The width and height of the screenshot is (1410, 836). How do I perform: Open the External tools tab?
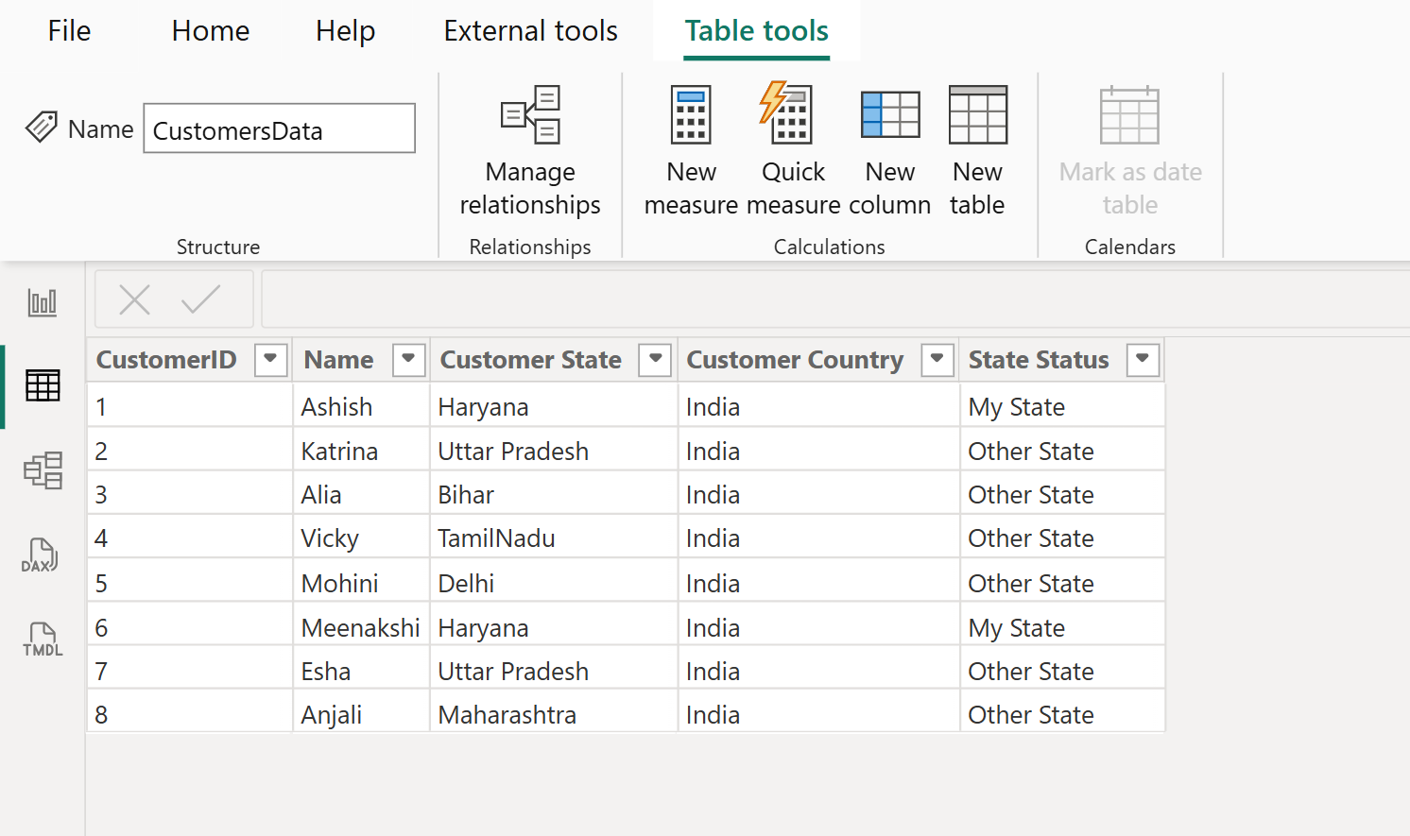[x=530, y=30]
